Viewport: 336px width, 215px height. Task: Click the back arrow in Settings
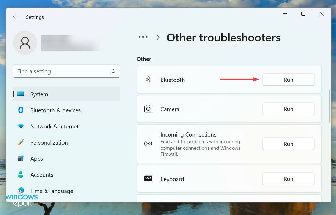tap(16, 17)
